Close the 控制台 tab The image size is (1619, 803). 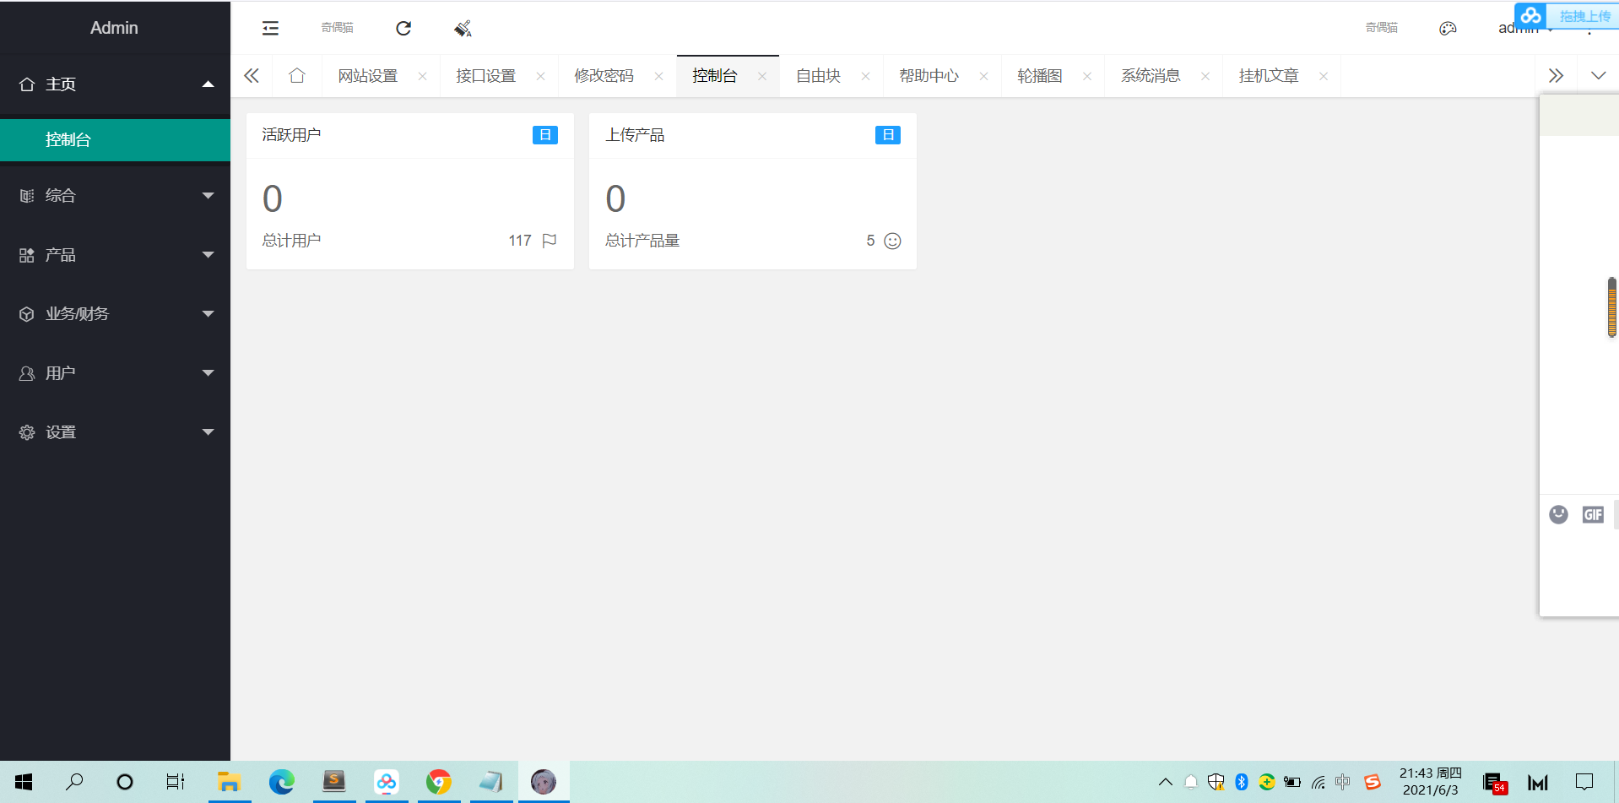(x=762, y=76)
